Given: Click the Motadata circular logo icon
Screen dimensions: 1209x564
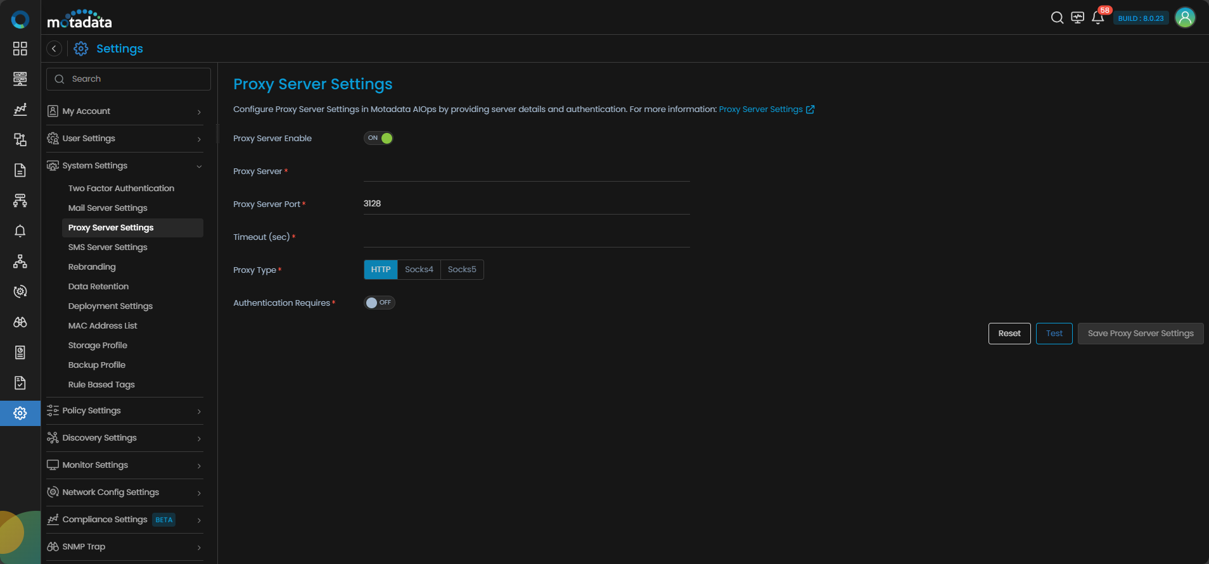Looking at the screenshot, I should tap(20, 20).
